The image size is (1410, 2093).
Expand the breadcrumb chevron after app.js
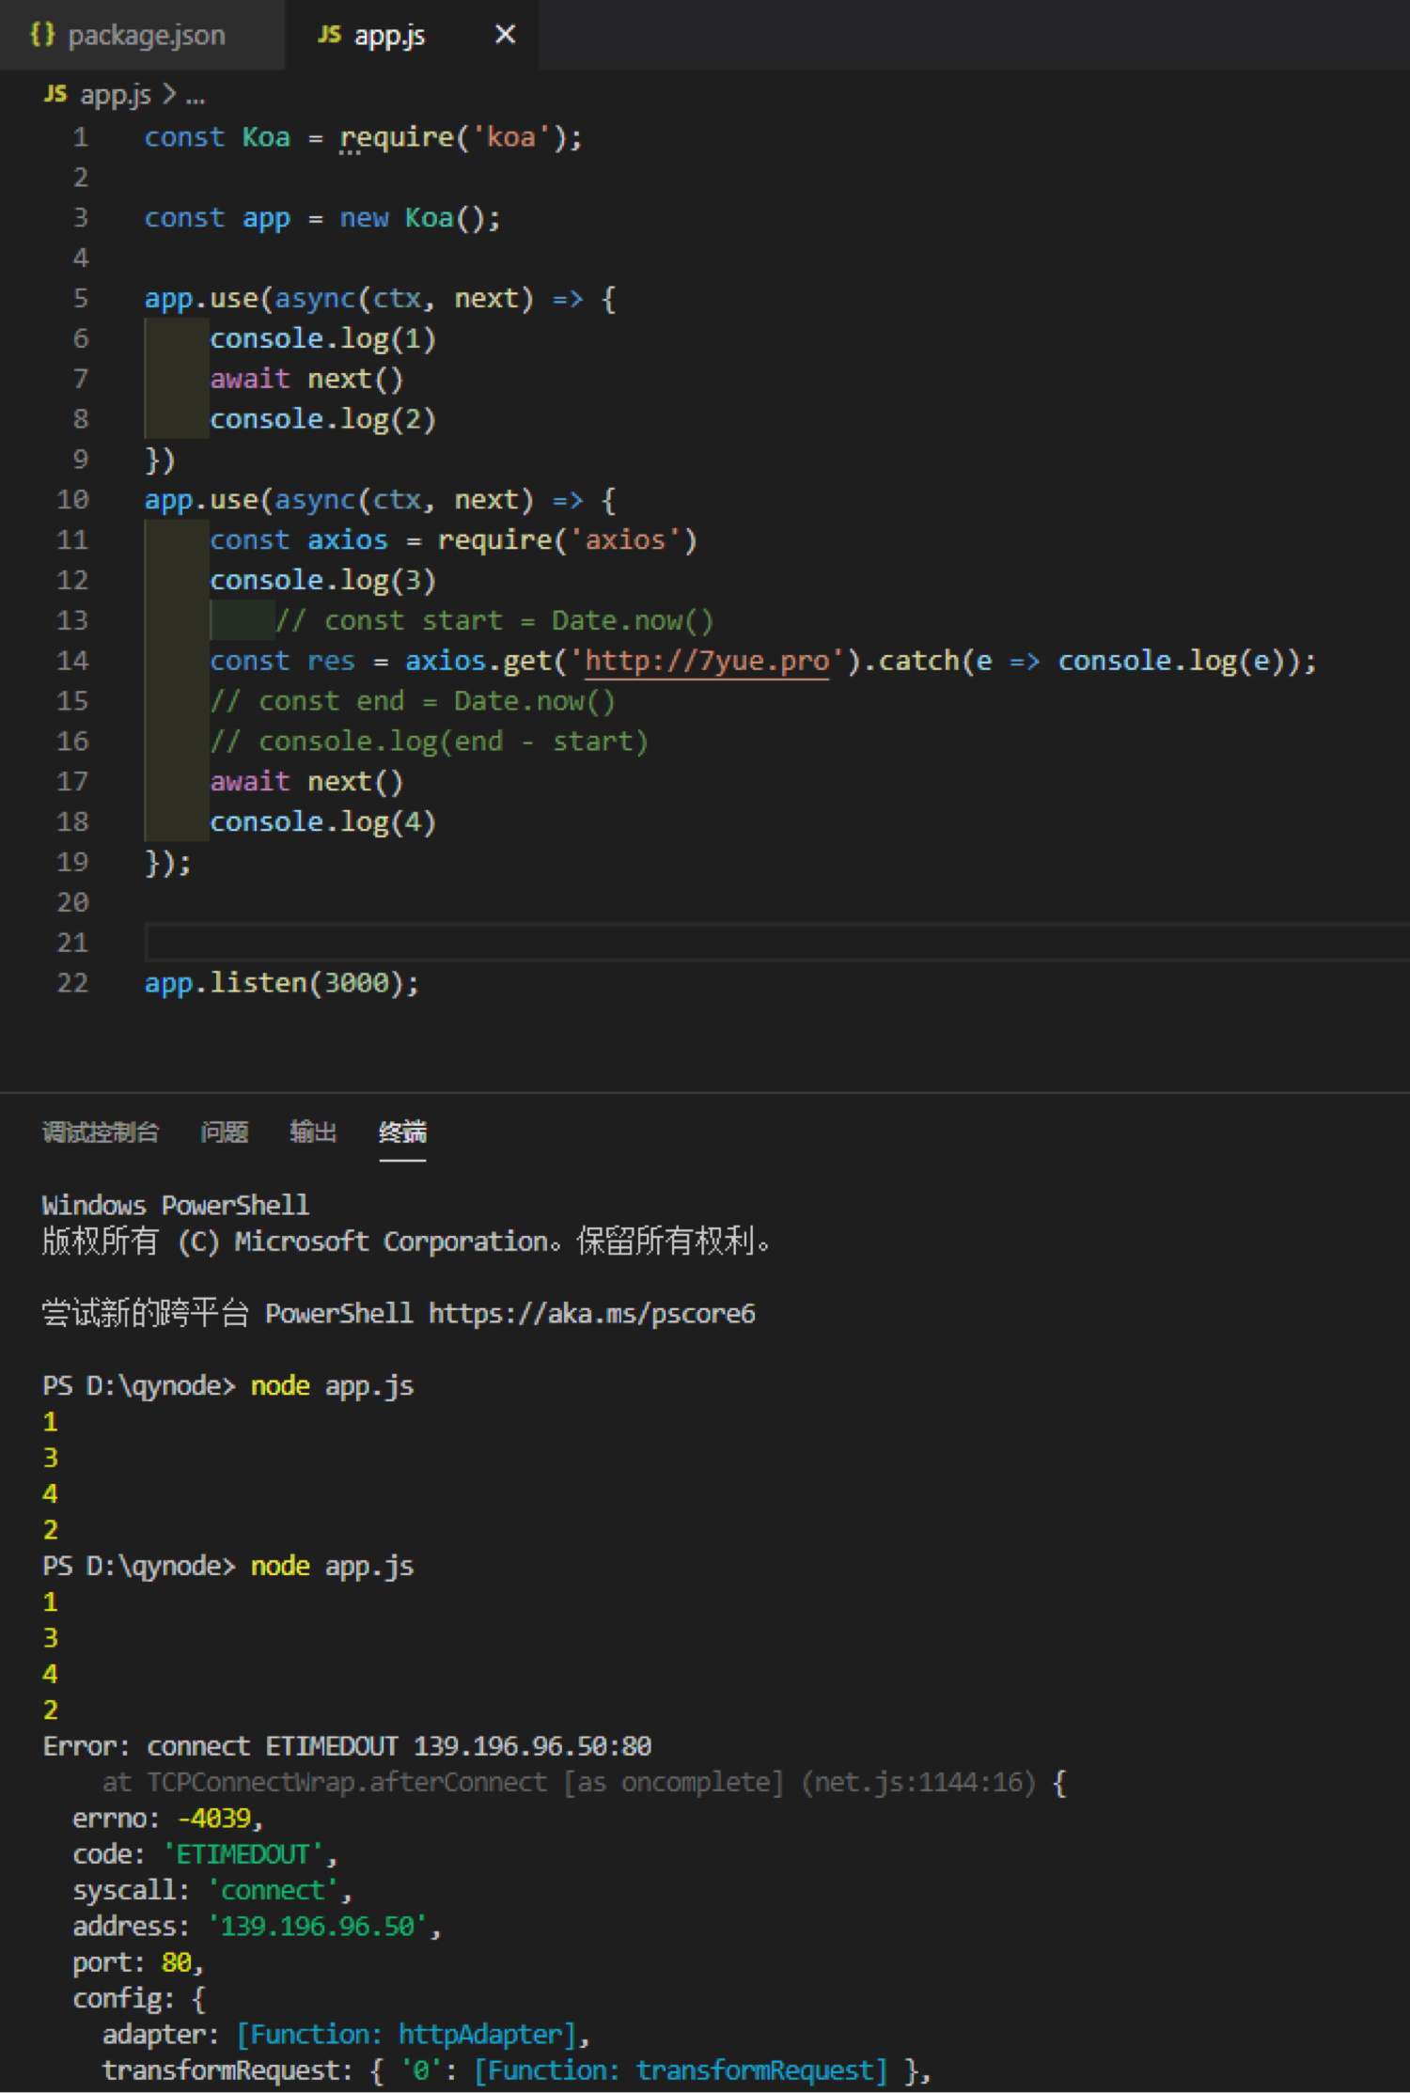coord(169,94)
